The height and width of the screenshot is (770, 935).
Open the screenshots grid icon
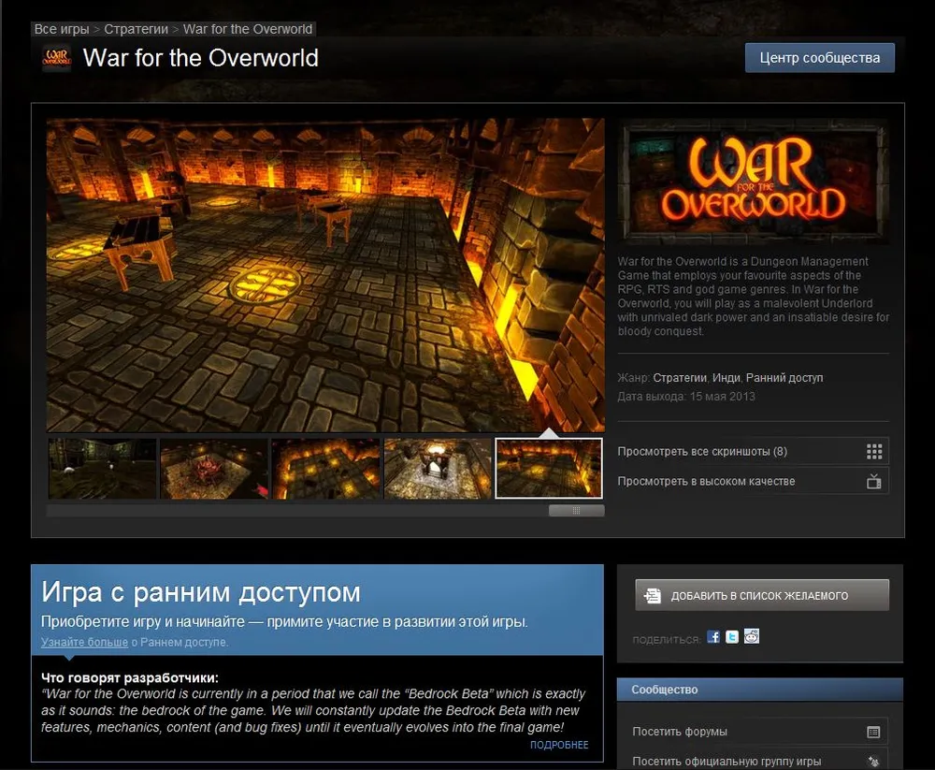click(x=874, y=451)
